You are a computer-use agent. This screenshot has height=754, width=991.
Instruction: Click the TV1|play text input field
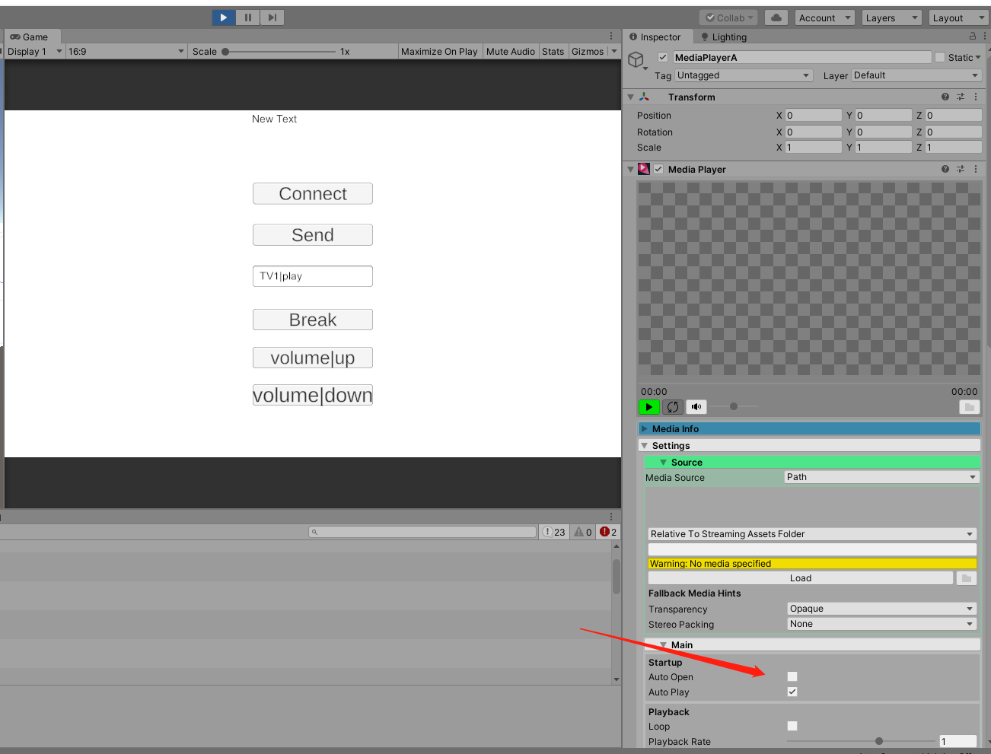312,275
